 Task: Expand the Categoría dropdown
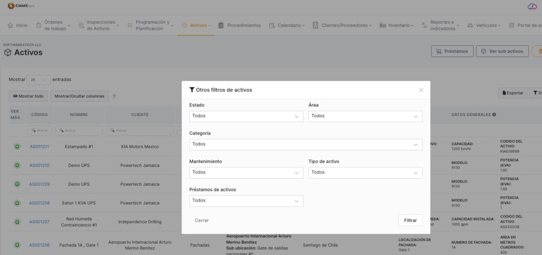click(305, 144)
